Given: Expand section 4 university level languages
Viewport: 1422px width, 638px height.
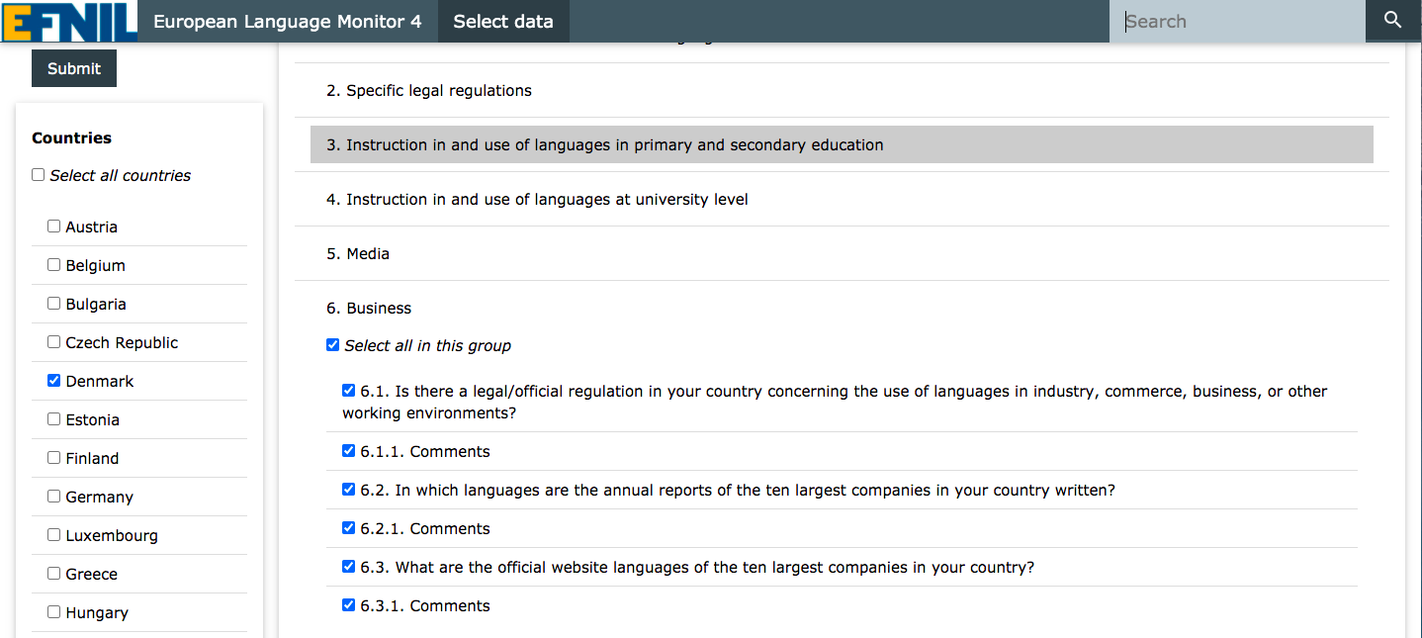Looking at the screenshot, I should click(537, 200).
